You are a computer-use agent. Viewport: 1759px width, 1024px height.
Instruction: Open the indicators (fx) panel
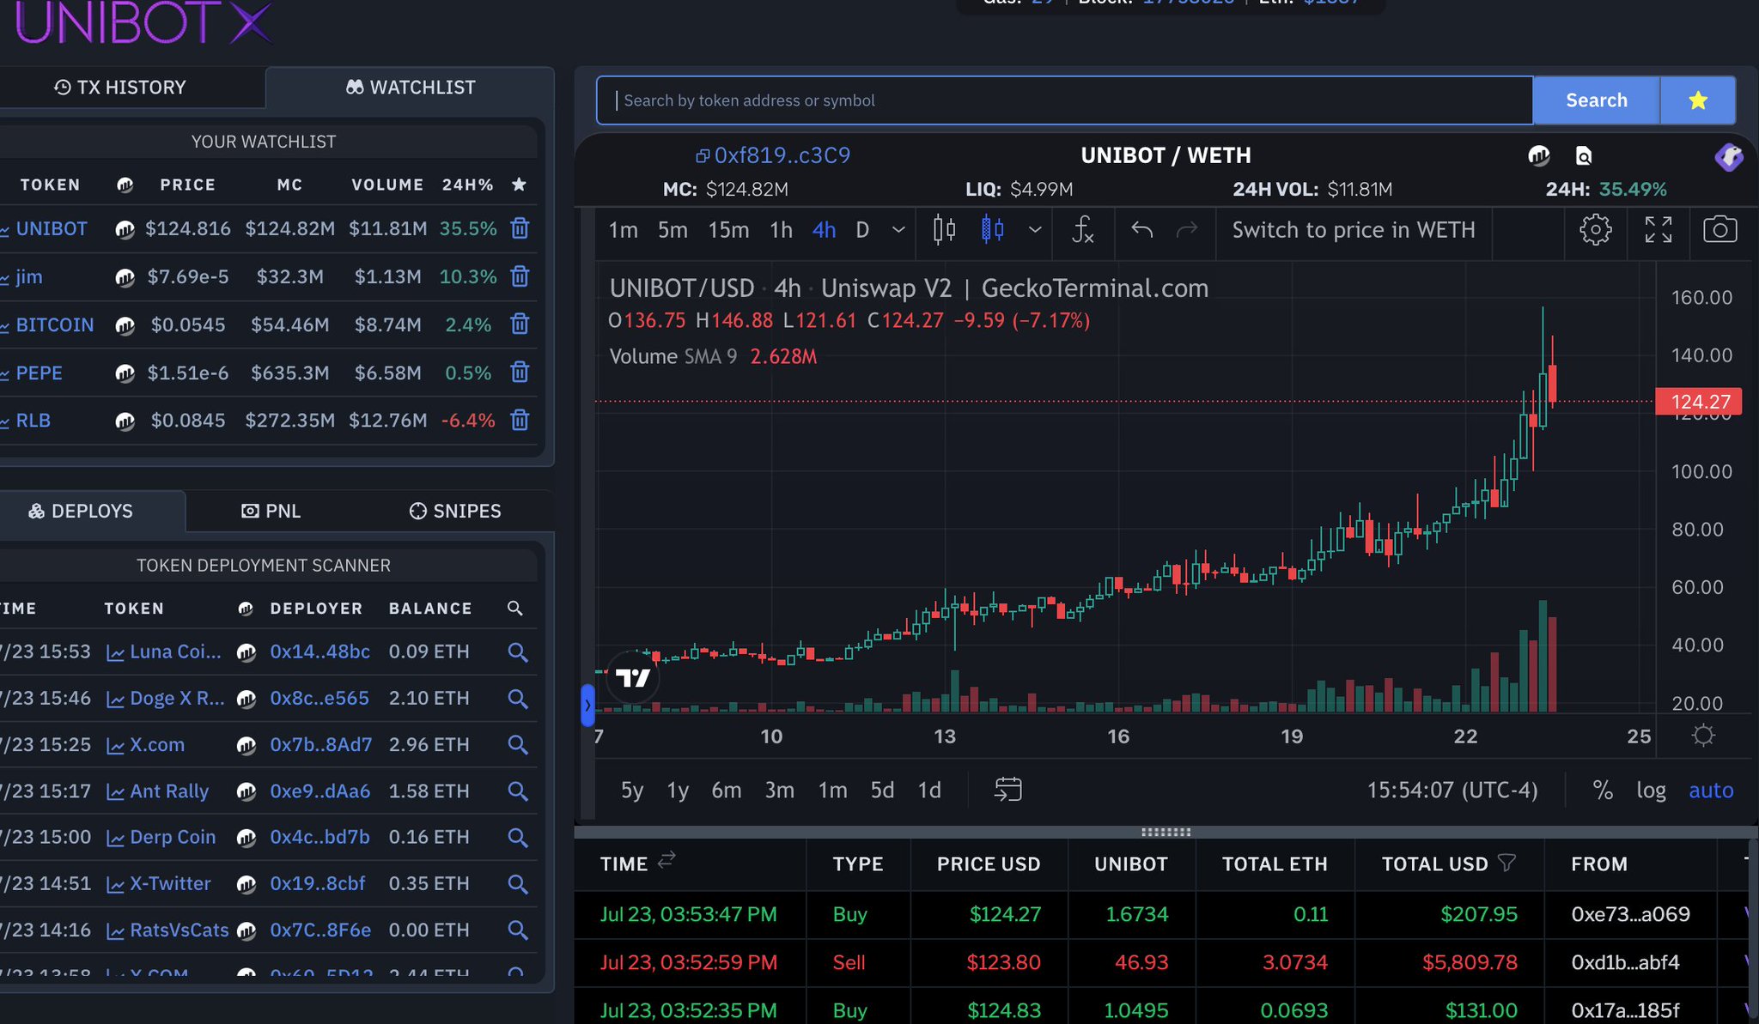(1082, 230)
